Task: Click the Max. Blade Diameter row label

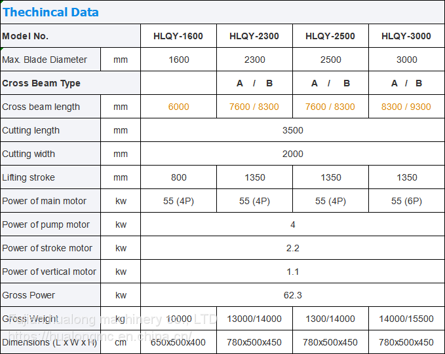Action: pos(45,60)
